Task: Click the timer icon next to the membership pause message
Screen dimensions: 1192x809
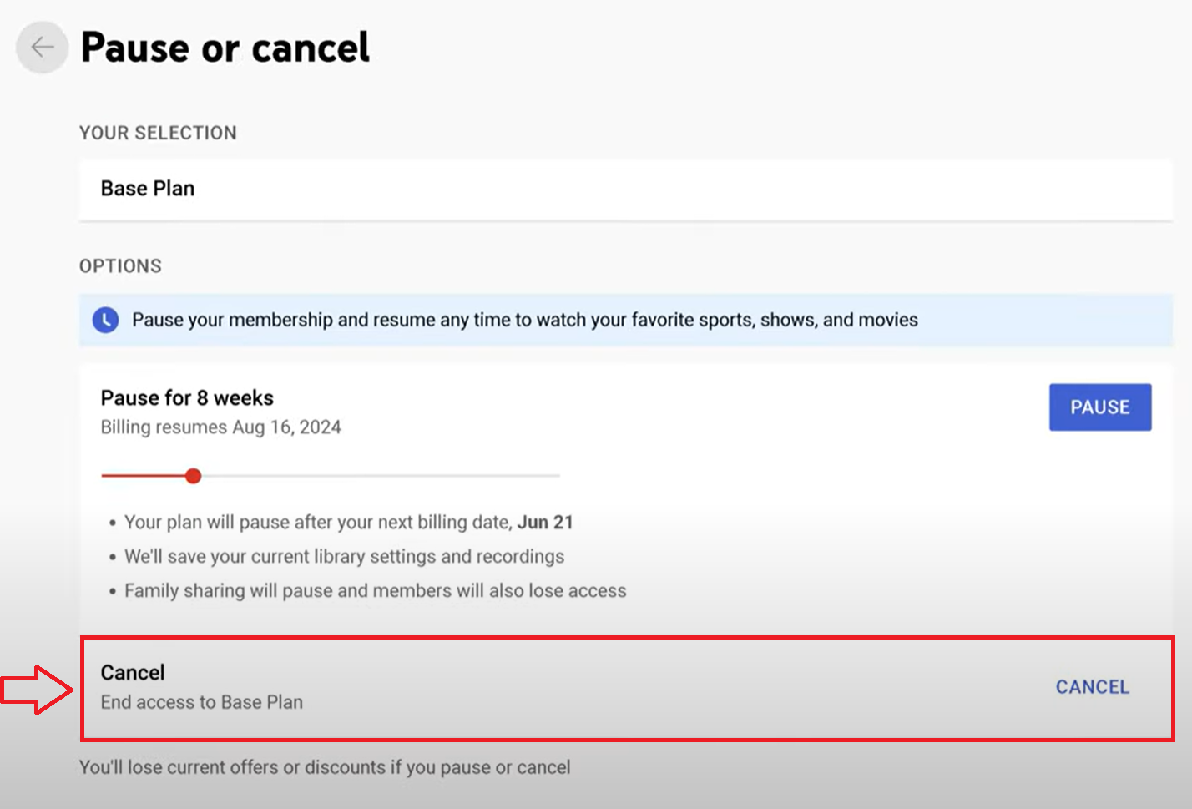Action: tap(105, 320)
